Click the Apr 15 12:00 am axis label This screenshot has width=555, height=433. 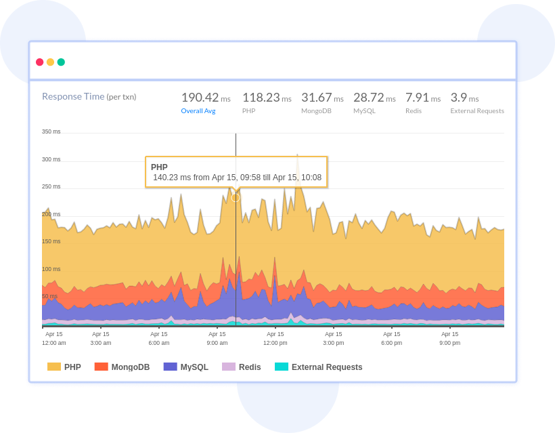coord(53,338)
